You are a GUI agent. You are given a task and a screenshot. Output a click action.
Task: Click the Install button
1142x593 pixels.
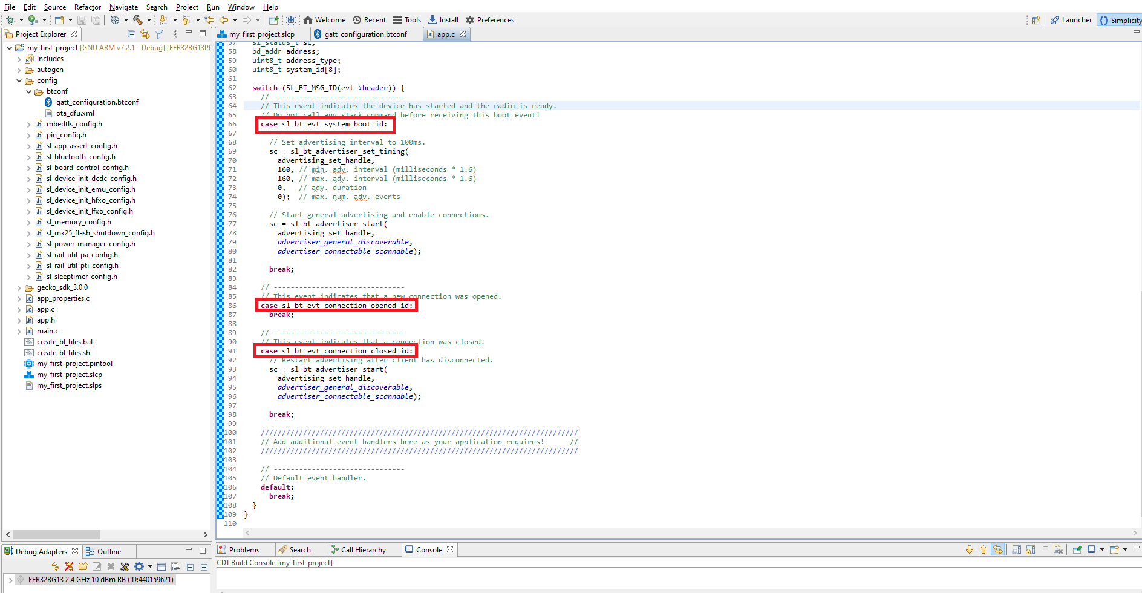click(443, 20)
